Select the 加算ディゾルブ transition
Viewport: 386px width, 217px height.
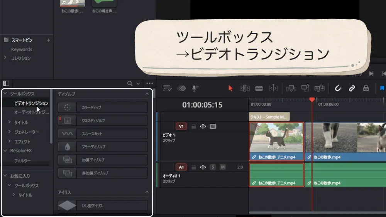pos(103,160)
